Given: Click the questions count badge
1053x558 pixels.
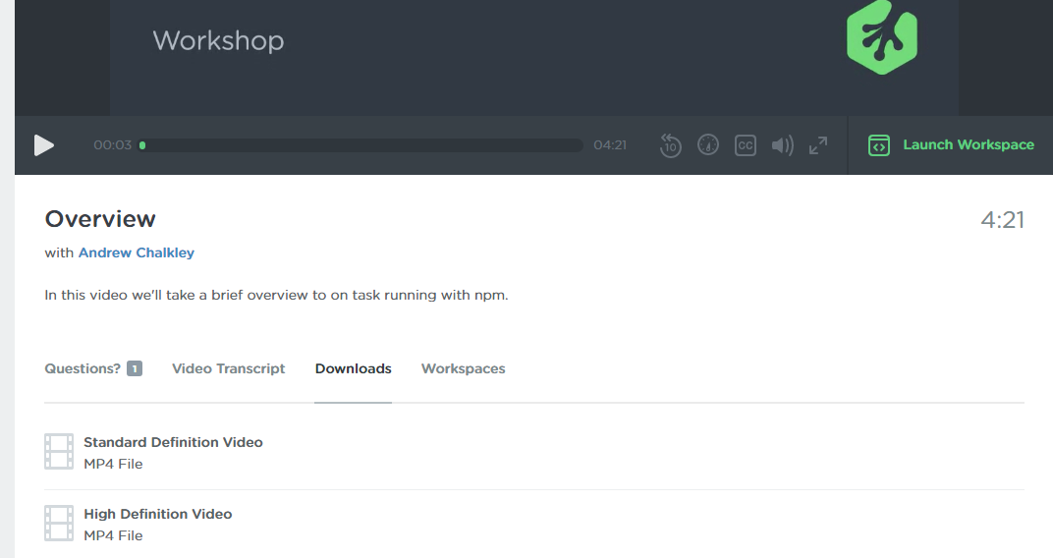Looking at the screenshot, I should (135, 368).
